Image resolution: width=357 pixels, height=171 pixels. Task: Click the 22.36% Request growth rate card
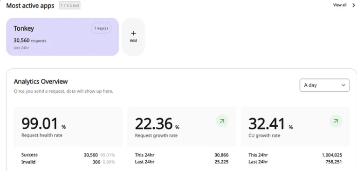181,126
